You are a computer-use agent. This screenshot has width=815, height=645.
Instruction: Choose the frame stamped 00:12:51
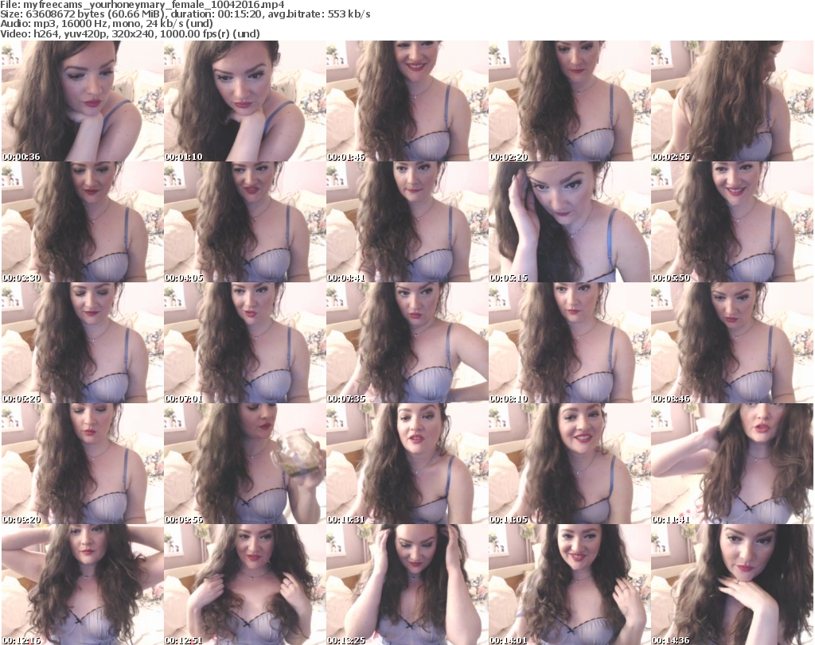pos(245,585)
